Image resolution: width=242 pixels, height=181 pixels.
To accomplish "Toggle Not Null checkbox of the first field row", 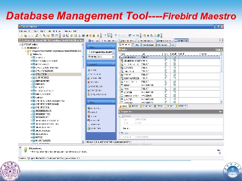I will [174, 57].
